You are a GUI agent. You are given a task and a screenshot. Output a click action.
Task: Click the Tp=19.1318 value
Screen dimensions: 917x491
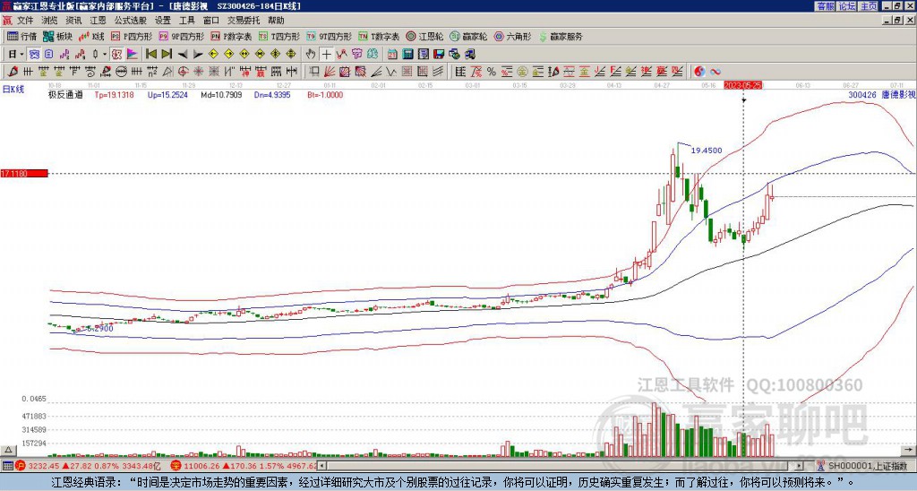tap(114, 94)
